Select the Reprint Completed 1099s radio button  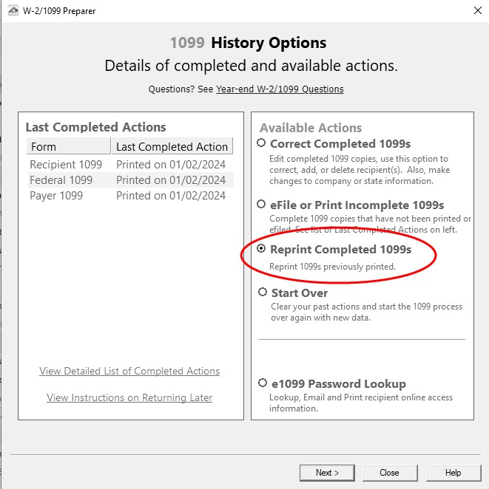[262, 250]
